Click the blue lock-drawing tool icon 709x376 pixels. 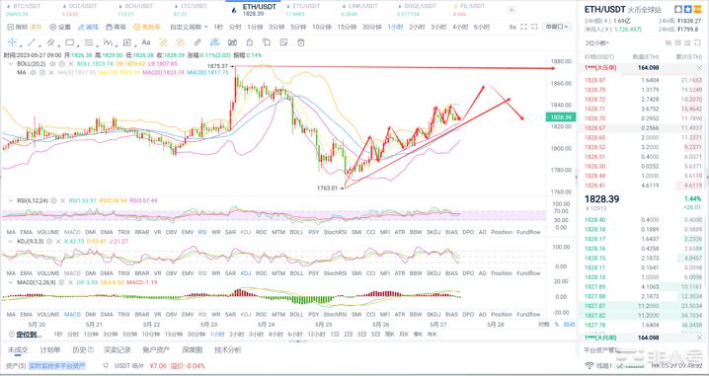[215, 42]
